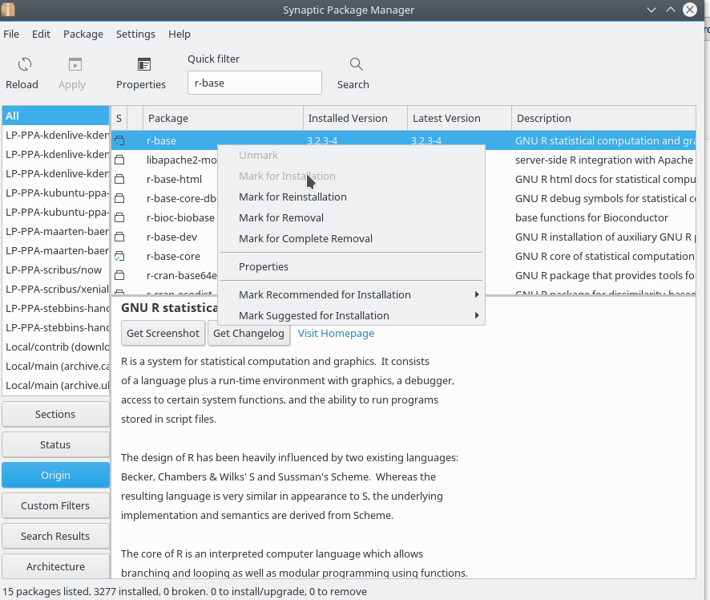Toggle status checkbox for r-base-dev row
710x600 pixels.
(119, 237)
